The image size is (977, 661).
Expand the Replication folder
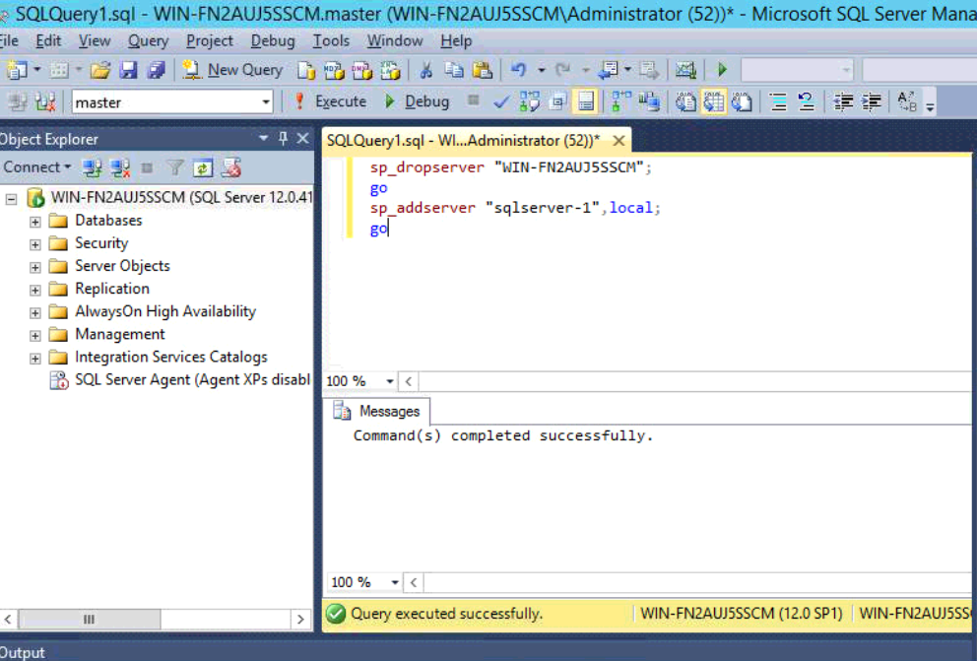click(34, 291)
